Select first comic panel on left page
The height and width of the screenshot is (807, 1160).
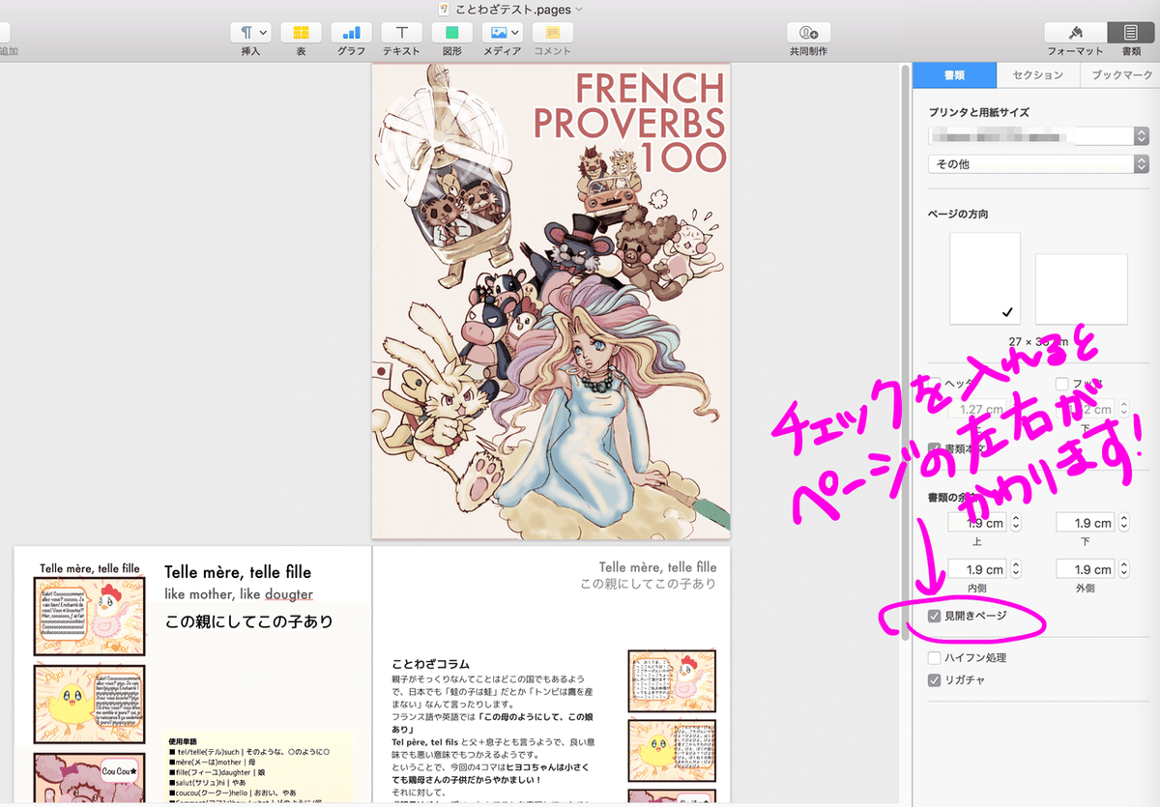(x=89, y=617)
